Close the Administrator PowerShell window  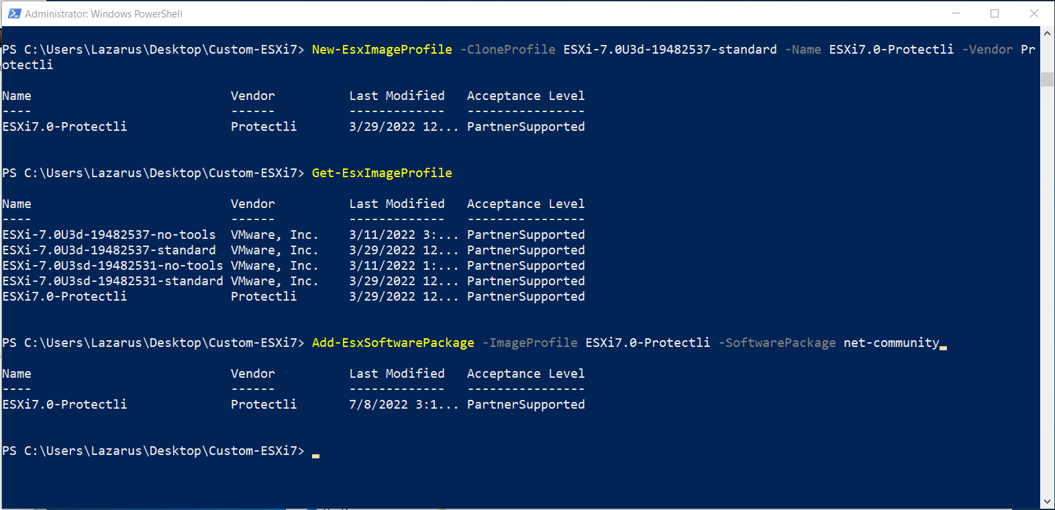coord(1034,13)
